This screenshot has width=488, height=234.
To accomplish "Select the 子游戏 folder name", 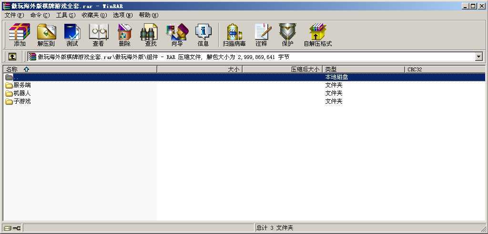I will pos(22,101).
